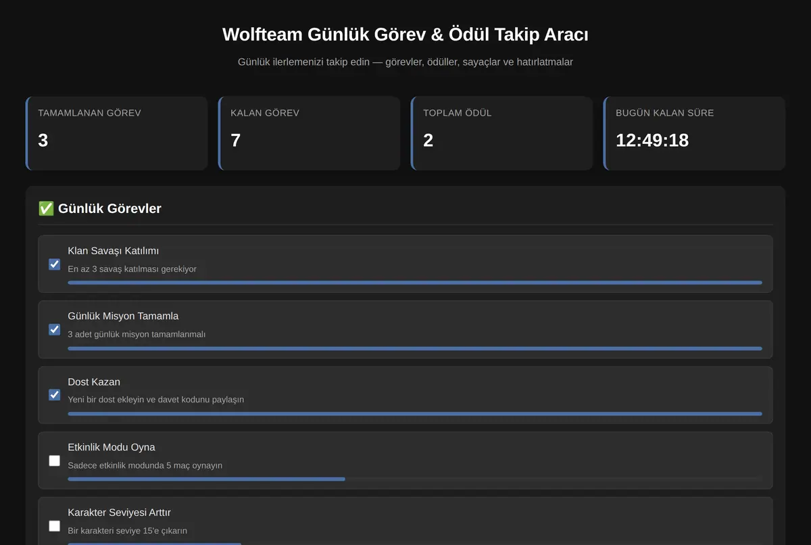
Task: Click the value 3 under Tamamlanan Görev
Action: [x=43, y=140]
